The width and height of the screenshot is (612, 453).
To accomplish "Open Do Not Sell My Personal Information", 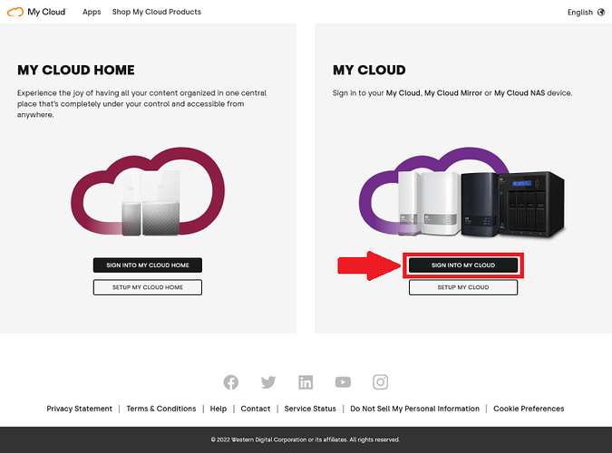I will click(x=414, y=409).
